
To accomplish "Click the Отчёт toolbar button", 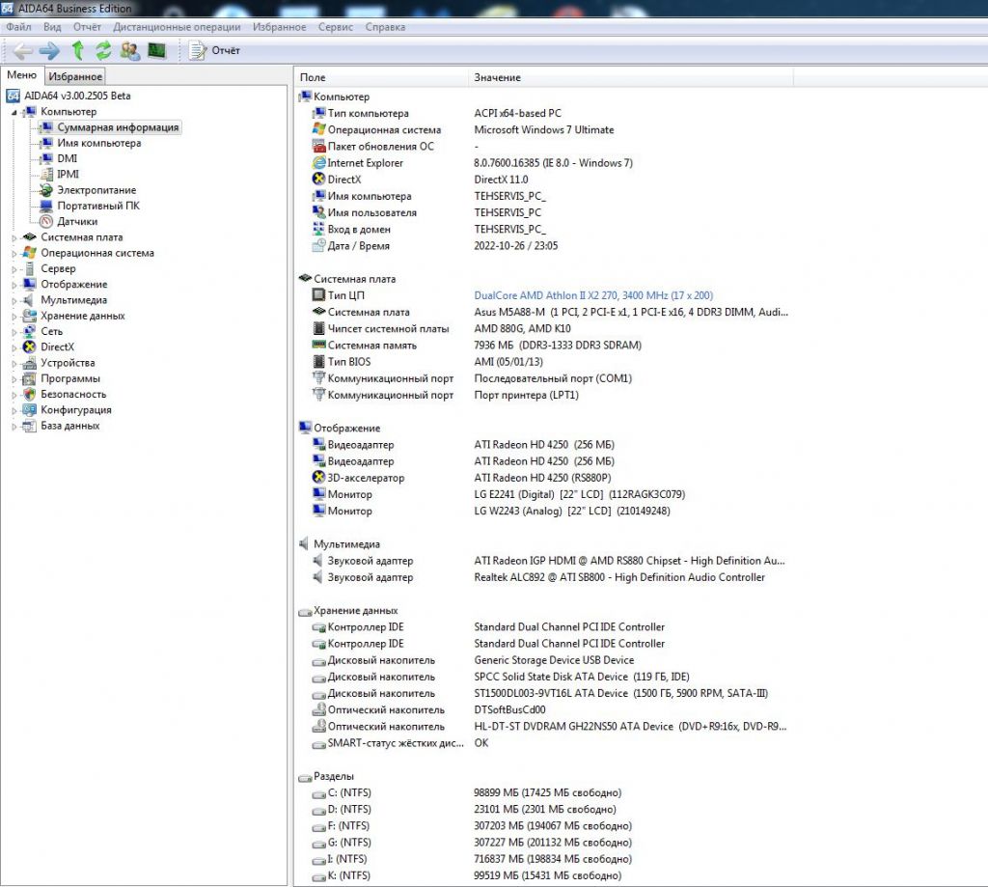I will pyautogui.click(x=214, y=50).
